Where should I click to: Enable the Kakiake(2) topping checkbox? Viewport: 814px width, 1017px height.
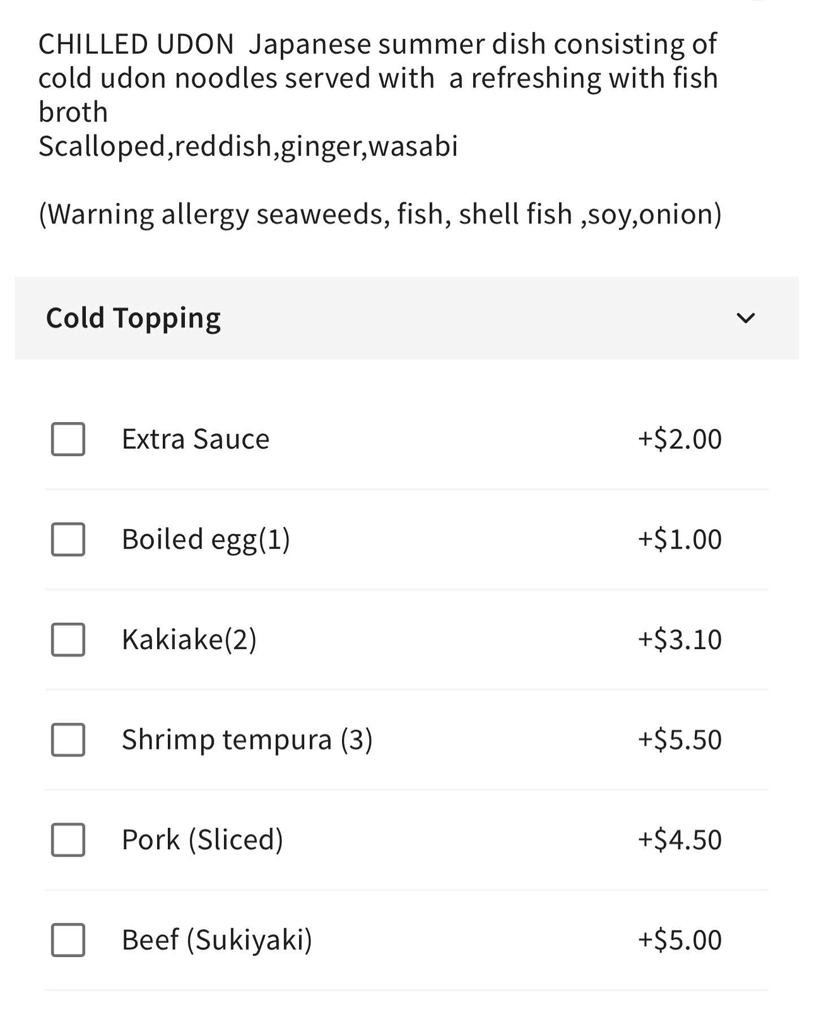point(68,639)
